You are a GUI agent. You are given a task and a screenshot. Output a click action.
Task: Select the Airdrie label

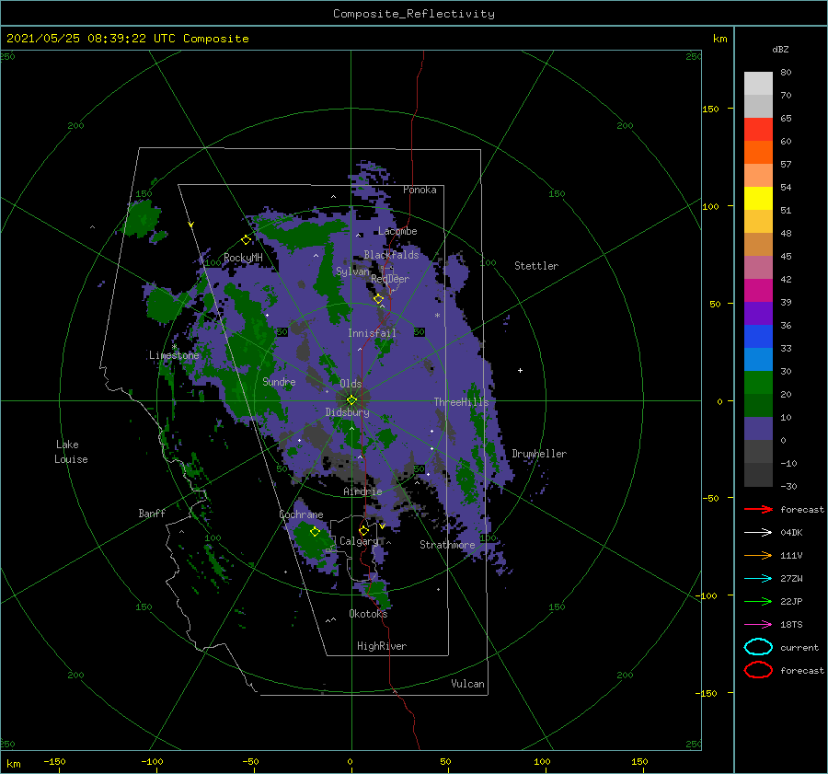point(362,491)
